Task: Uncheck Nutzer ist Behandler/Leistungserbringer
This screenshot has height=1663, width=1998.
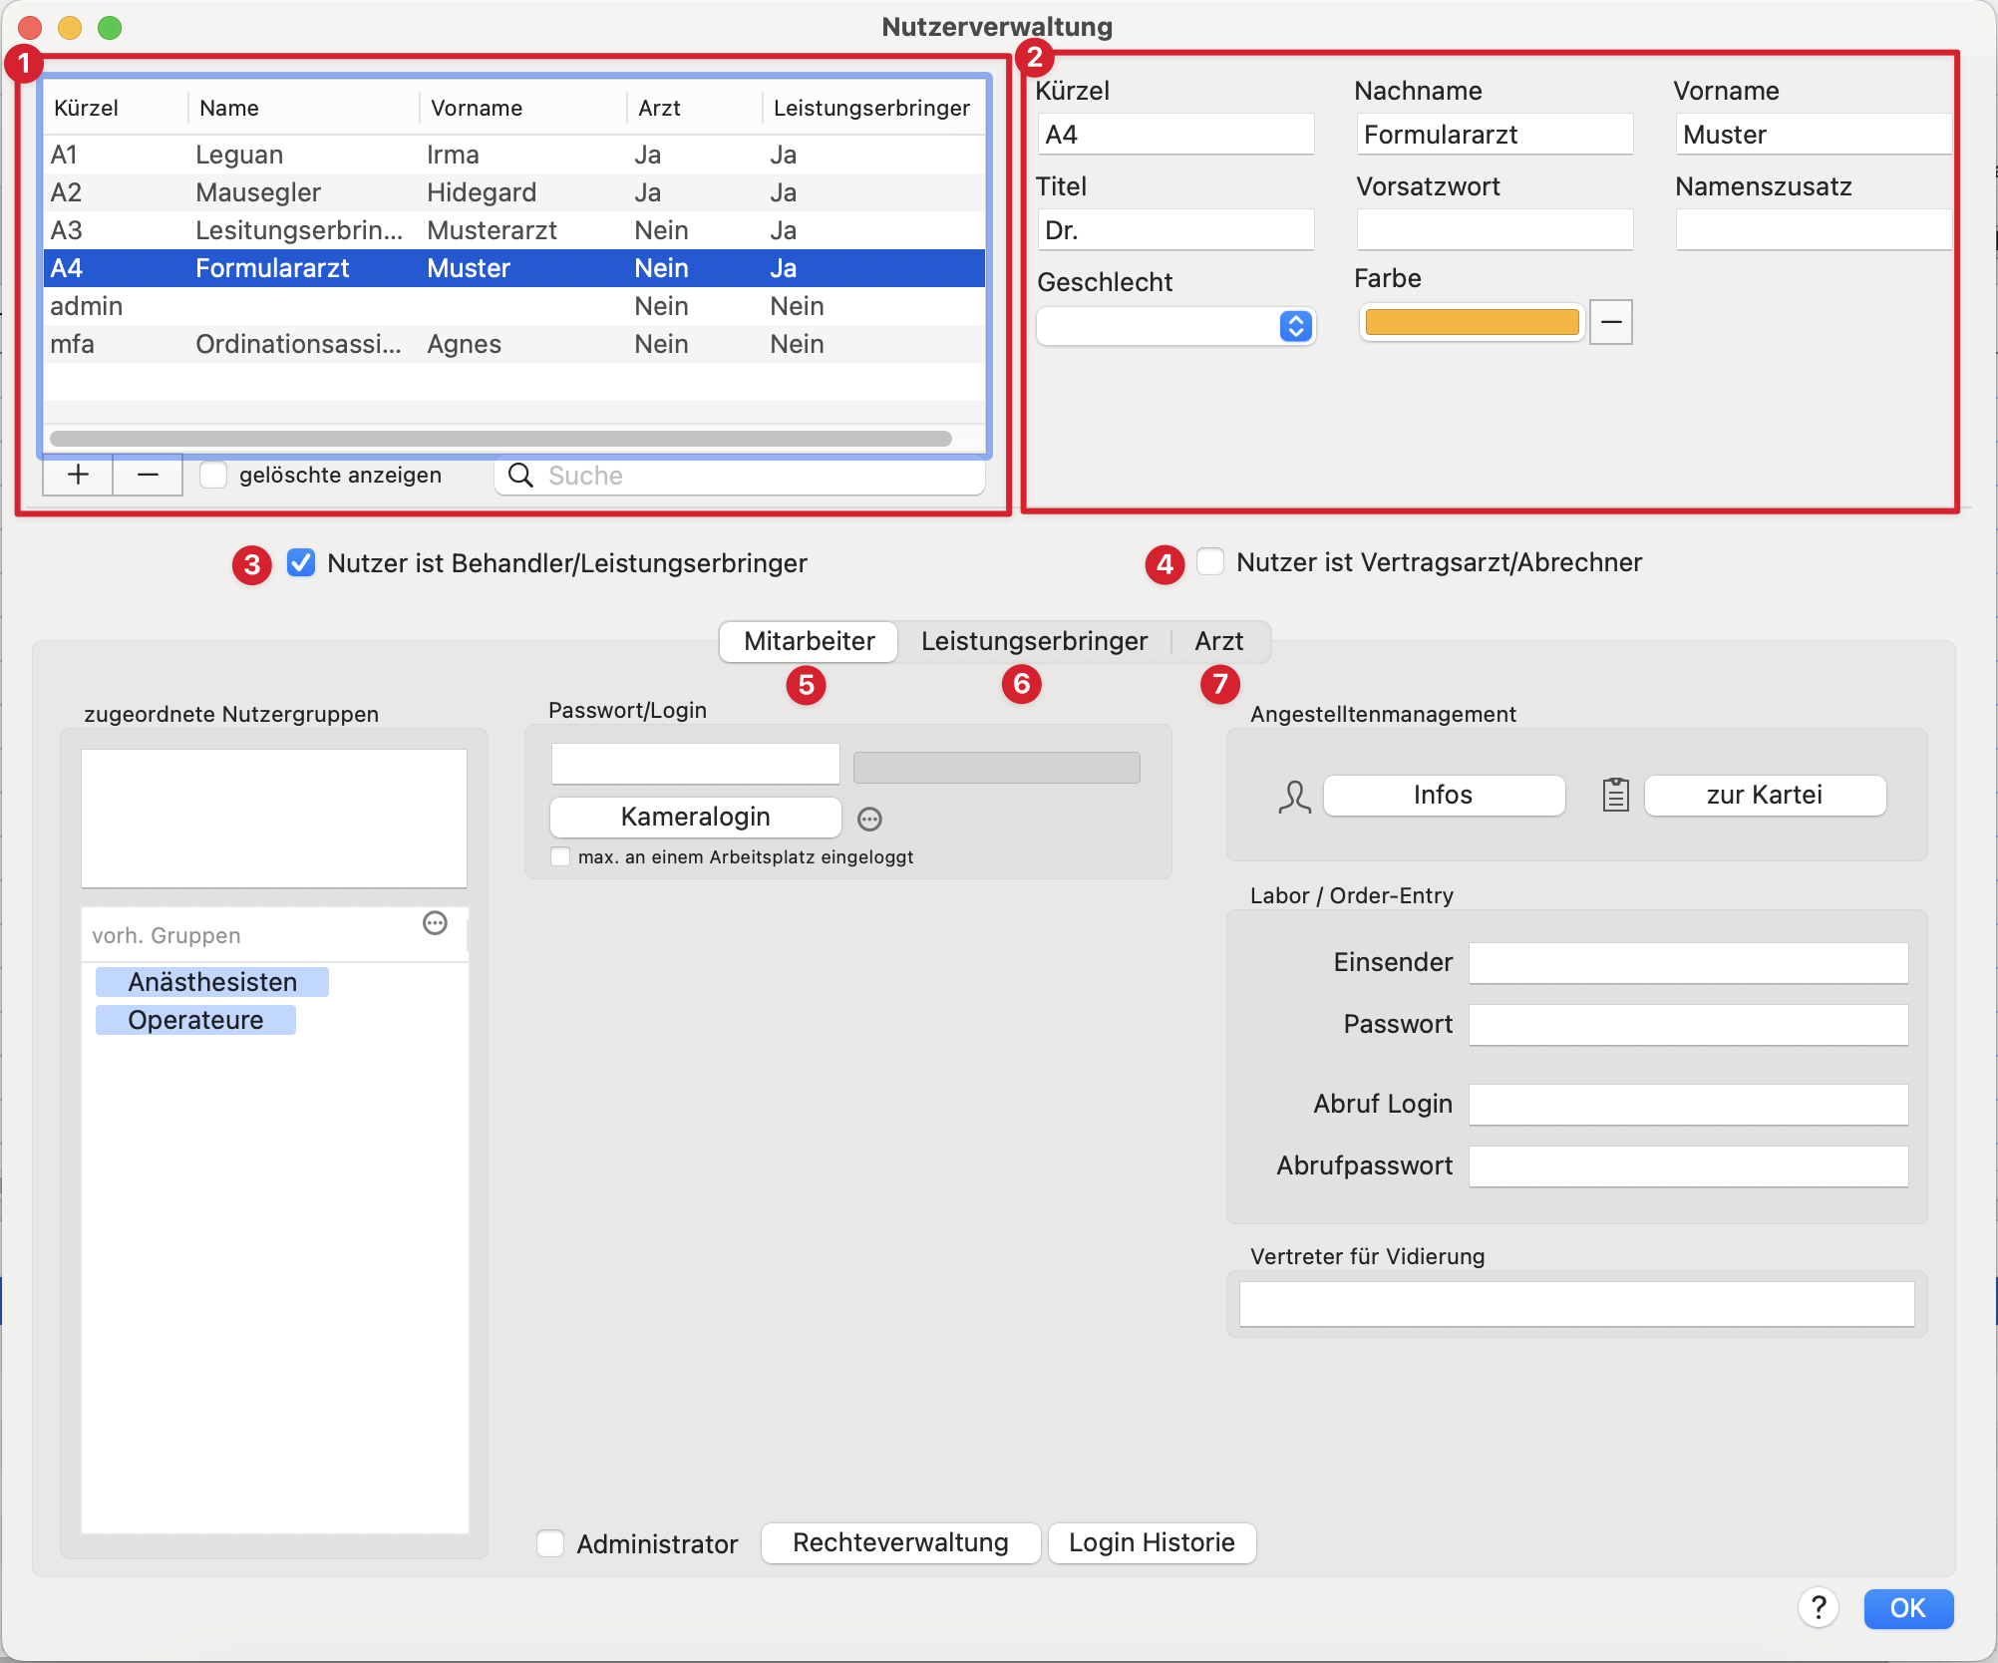Action: (301, 563)
